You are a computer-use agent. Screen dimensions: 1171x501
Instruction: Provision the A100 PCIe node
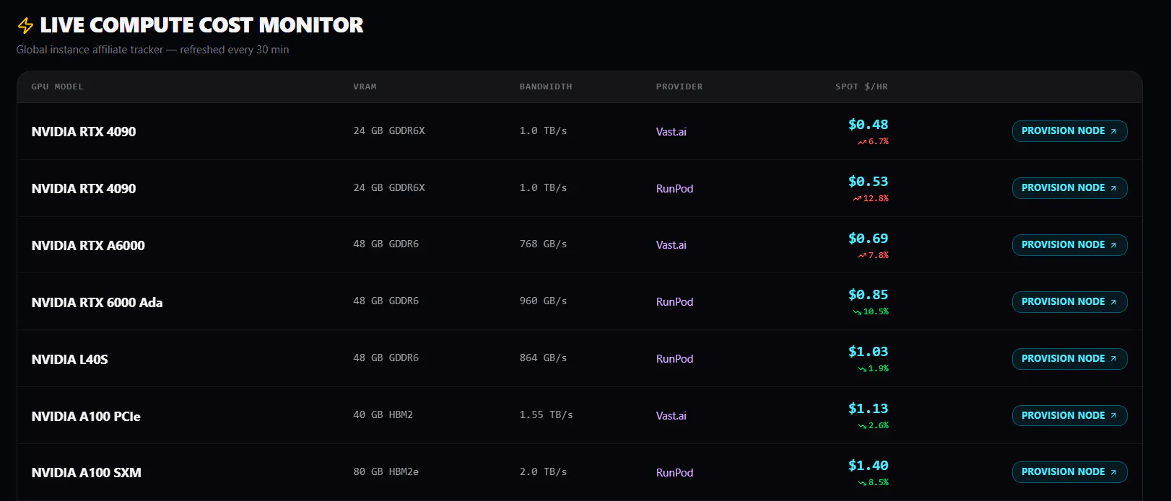click(1069, 416)
